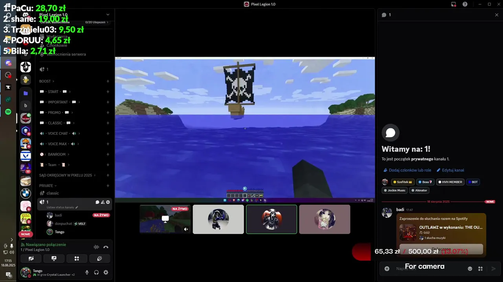The image size is (503, 282).
Task: Open the yellow duck server icon
Action: pyautogui.click(x=26, y=80)
